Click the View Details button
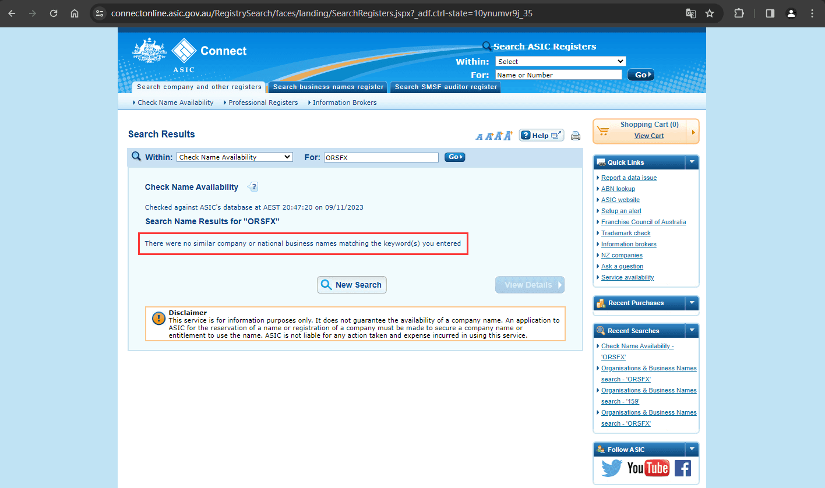Viewport: 825px width, 488px height. (530, 285)
